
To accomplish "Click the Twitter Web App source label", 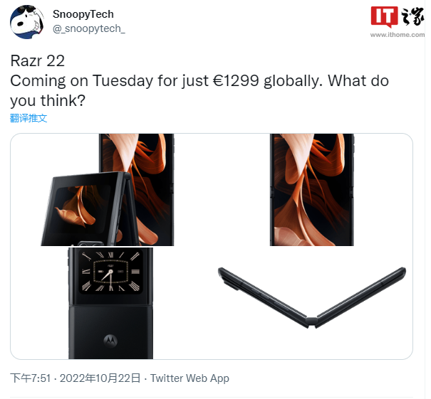I will click(x=189, y=378).
